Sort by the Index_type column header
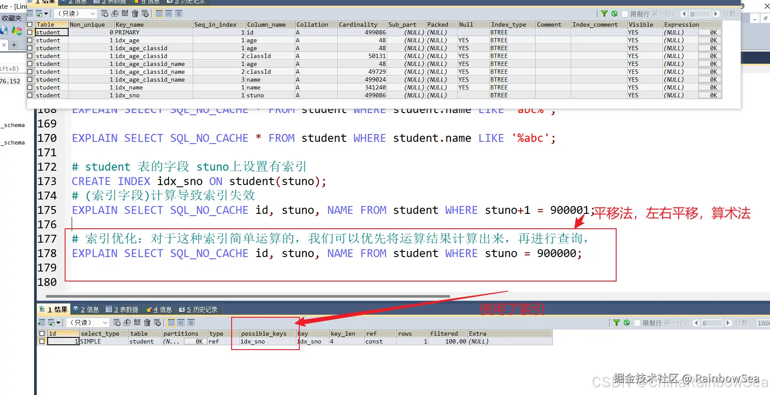The width and height of the screenshot is (770, 395). (513, 24)
